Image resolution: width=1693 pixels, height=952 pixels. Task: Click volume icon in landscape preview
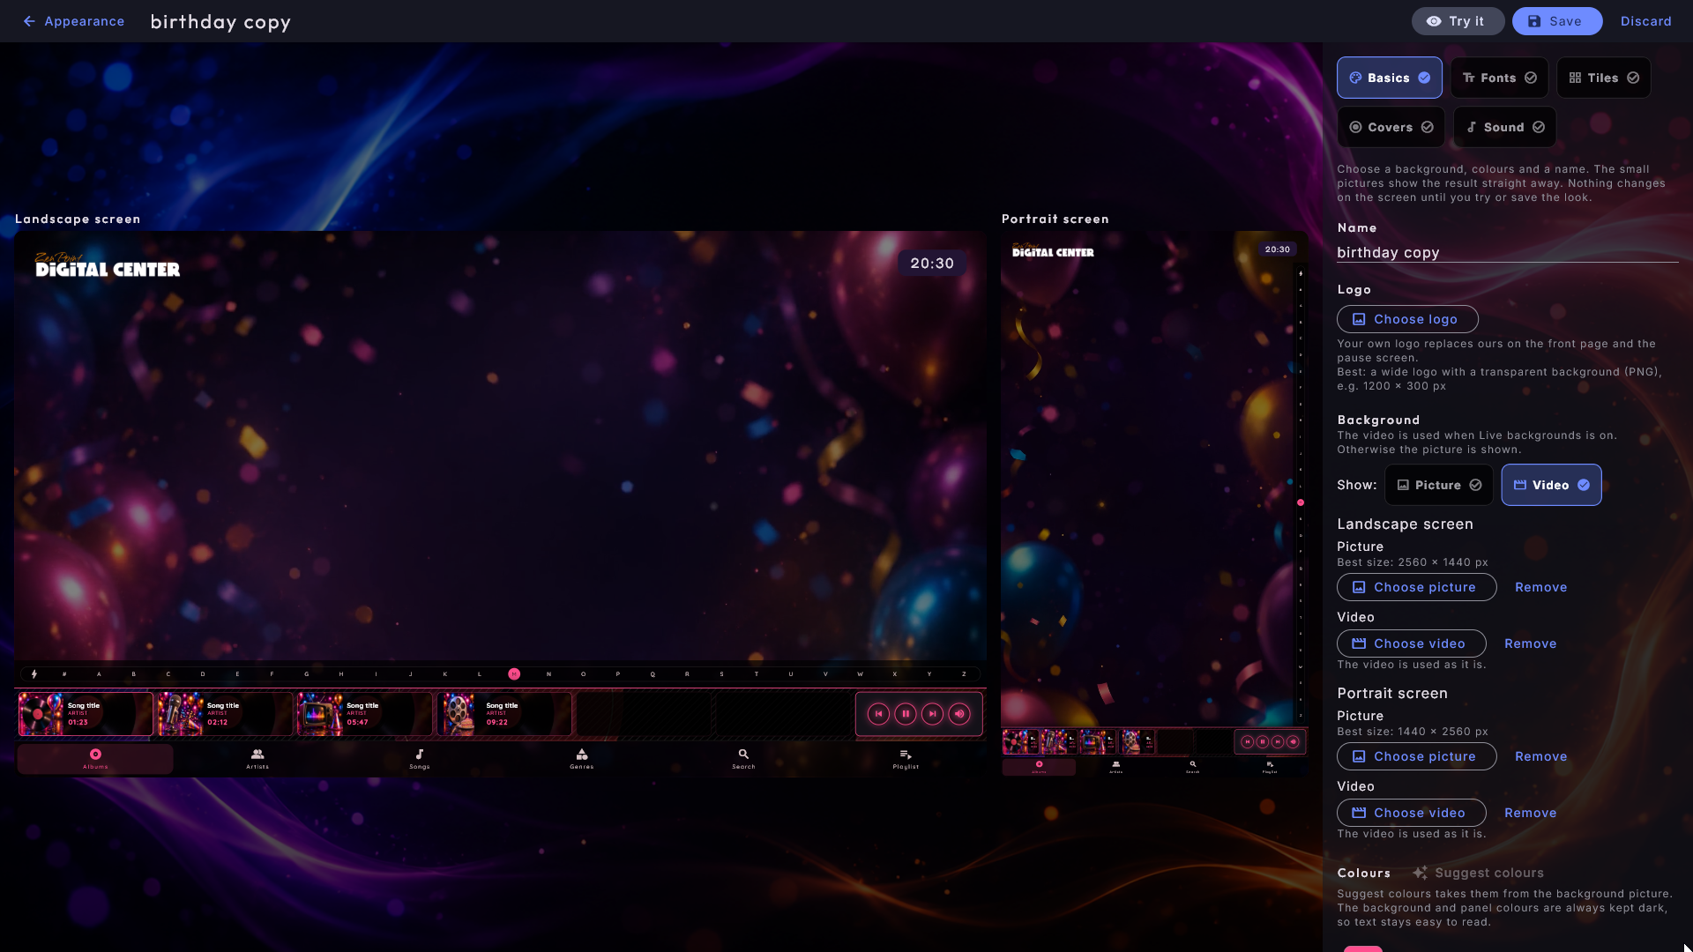(959, 714)
